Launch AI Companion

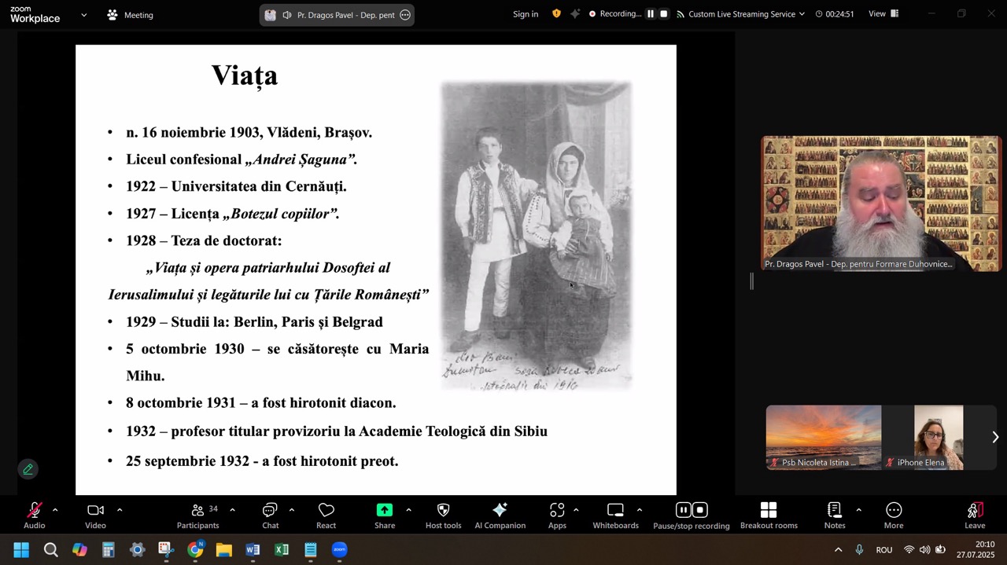click(x=500, y=515)
